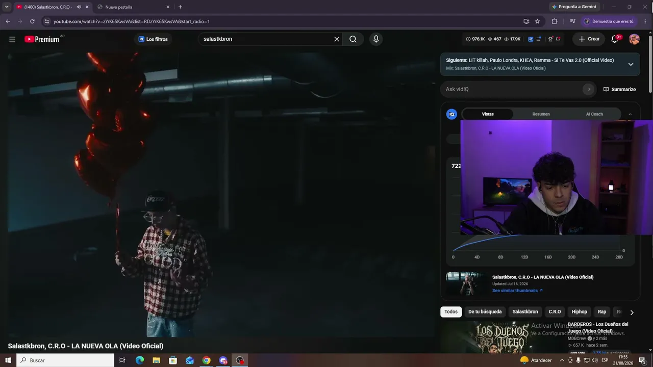Select the C.R.O filter chip

point(555,312)
